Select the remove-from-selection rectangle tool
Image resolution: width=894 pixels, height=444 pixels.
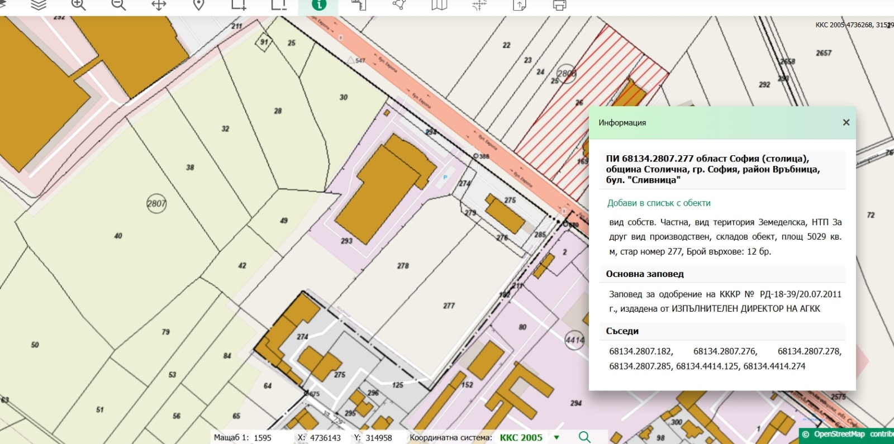[279, 5]
